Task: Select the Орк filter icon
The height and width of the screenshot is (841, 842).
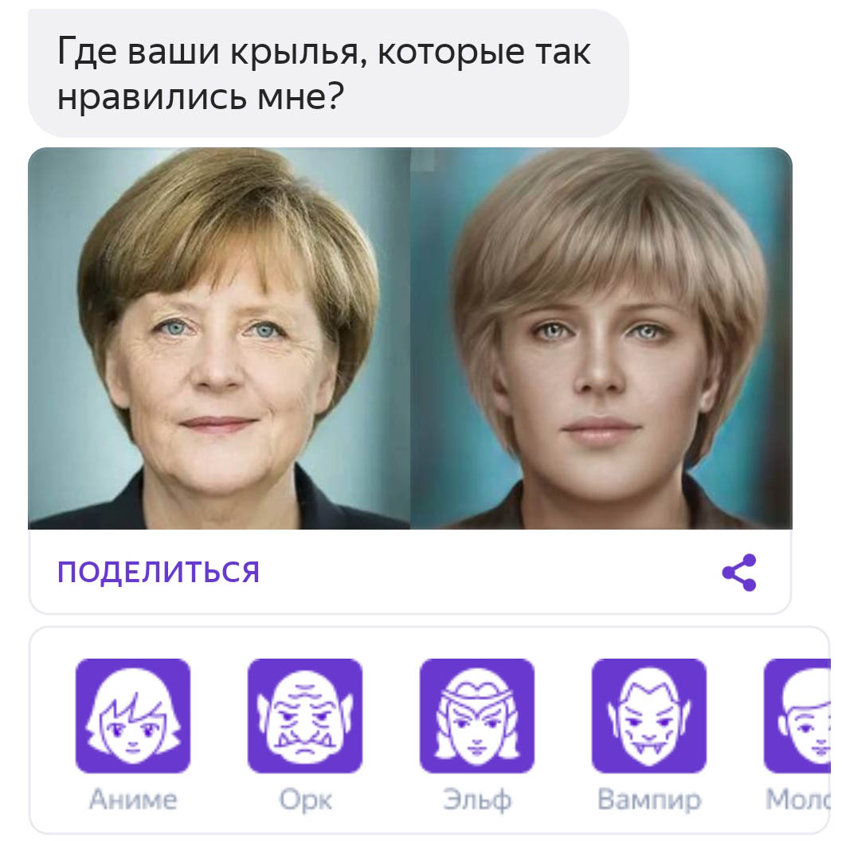Action: tap(305, 715)
